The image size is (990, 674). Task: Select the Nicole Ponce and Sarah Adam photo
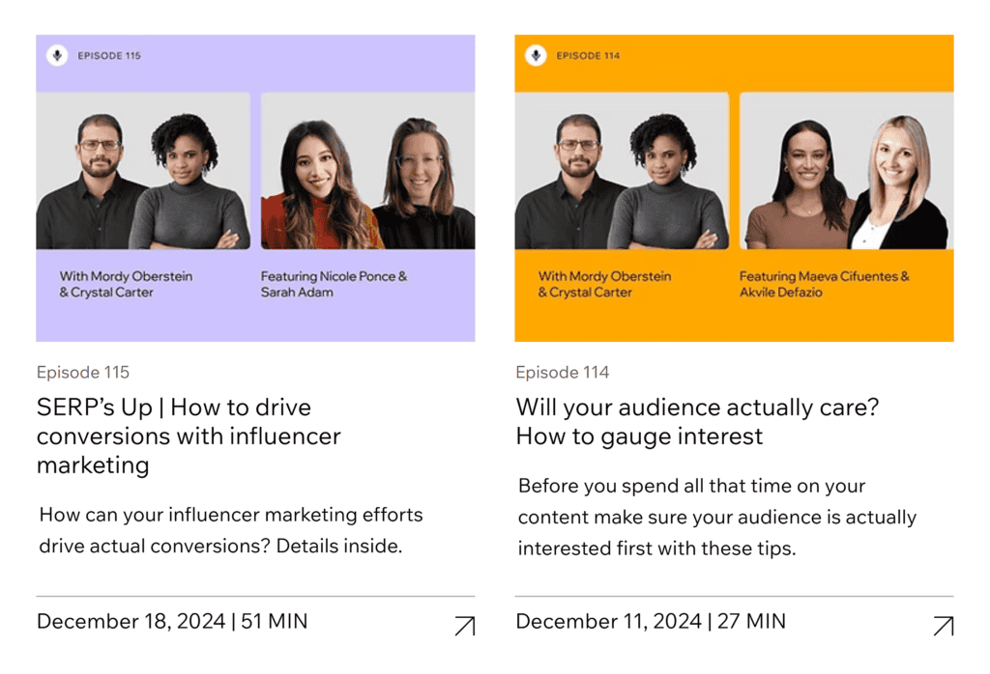click(367, 171)
